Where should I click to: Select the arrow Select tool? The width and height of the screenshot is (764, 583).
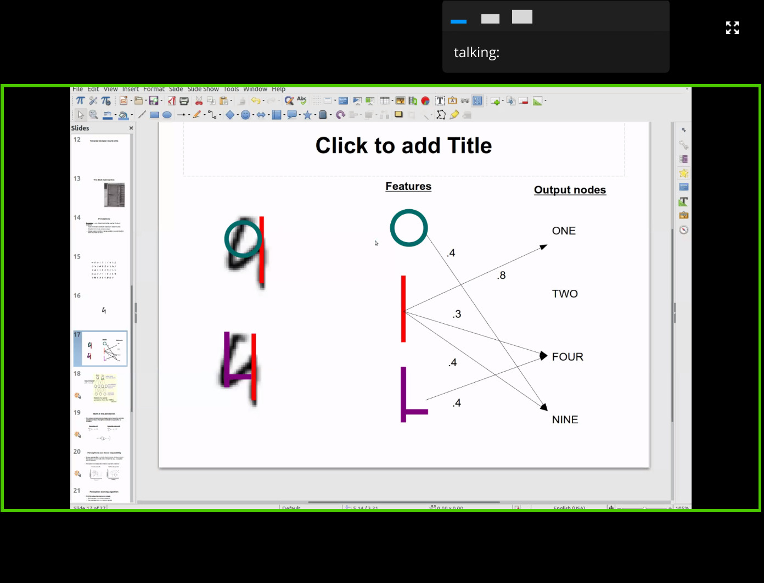click(81, 115)
